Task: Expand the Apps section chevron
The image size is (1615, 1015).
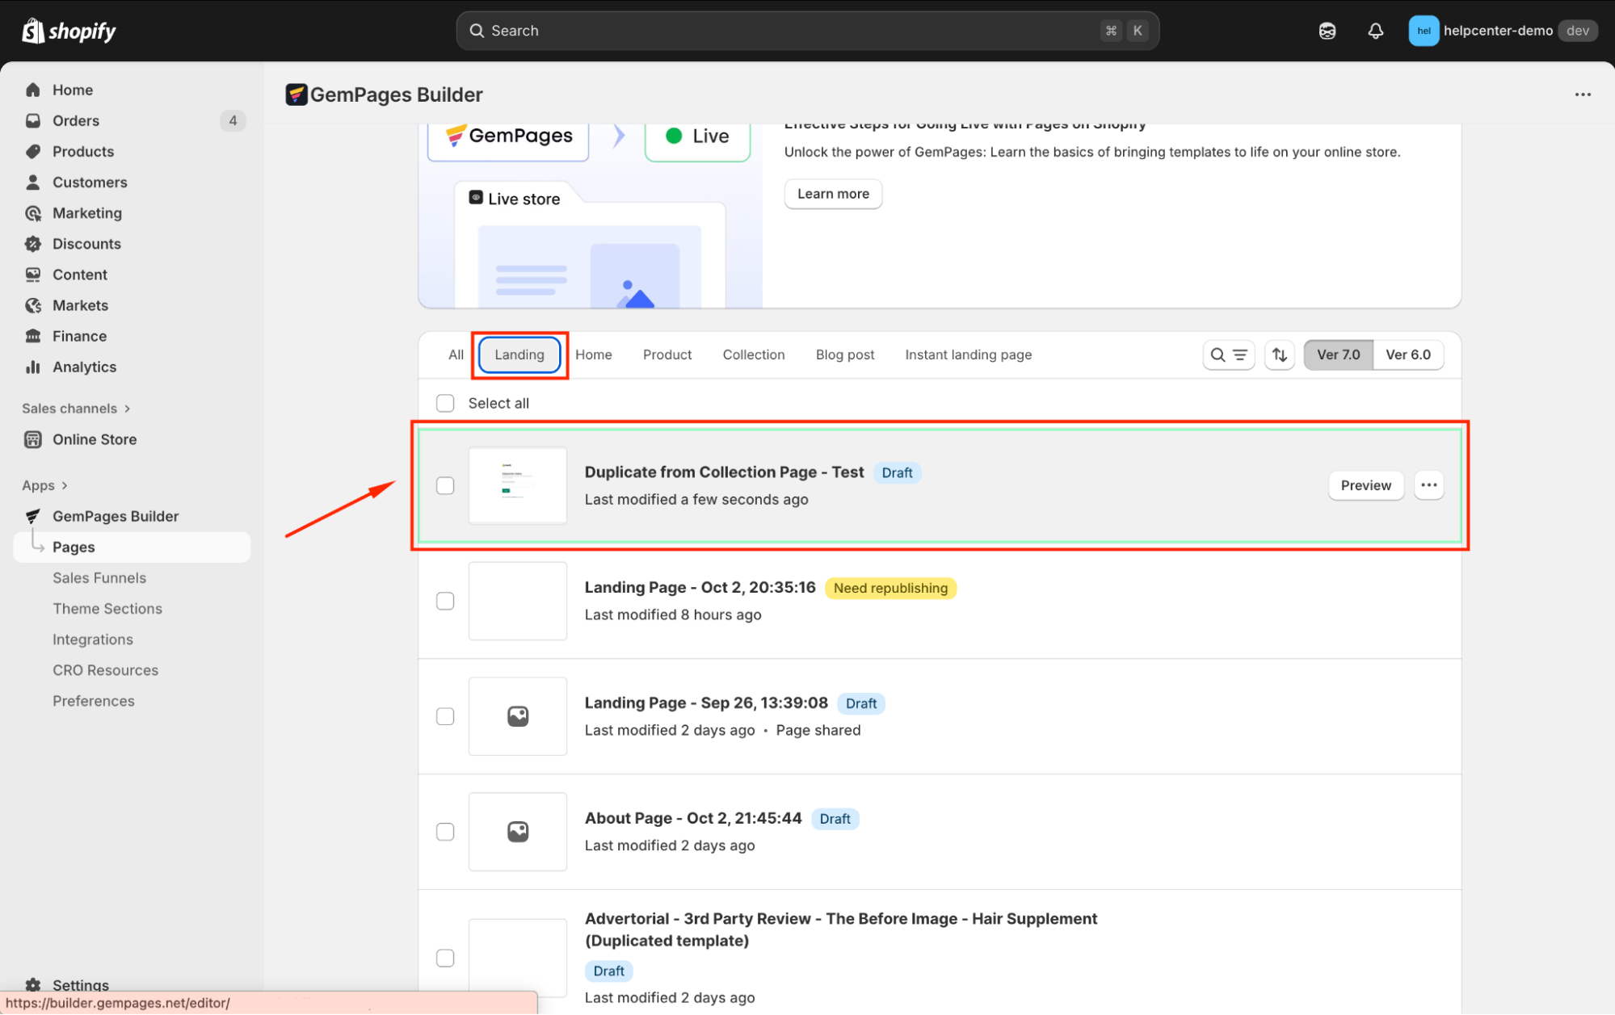Action: pos(65,485)
